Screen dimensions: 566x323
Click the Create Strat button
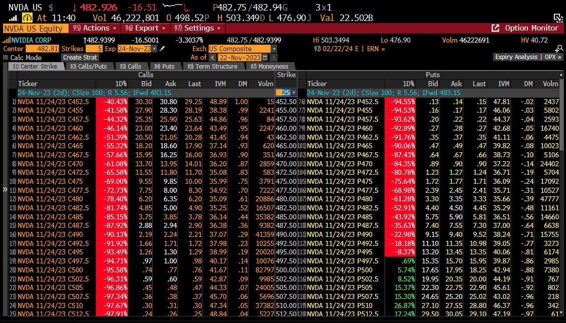(80, 57)
